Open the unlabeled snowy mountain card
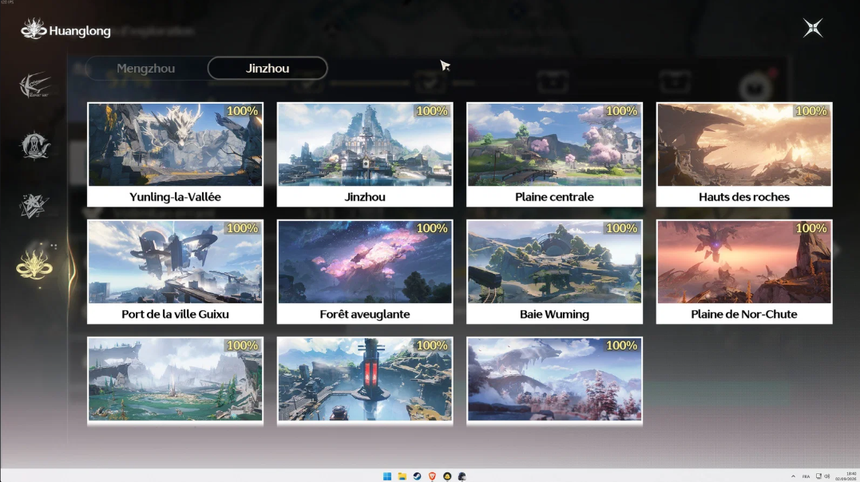The width and height of the screenshot is (860, 482). click(x=554, y=381)
